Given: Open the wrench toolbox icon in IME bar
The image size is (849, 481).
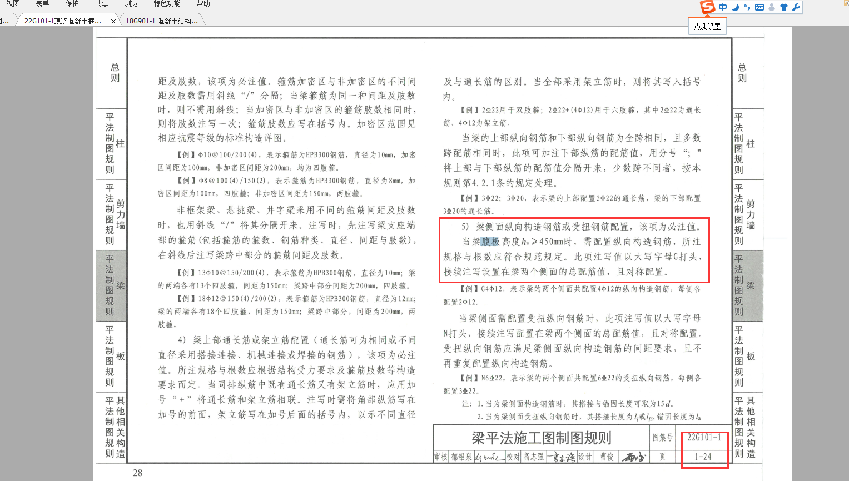Looking at the screenshot, I should point(796,7).
